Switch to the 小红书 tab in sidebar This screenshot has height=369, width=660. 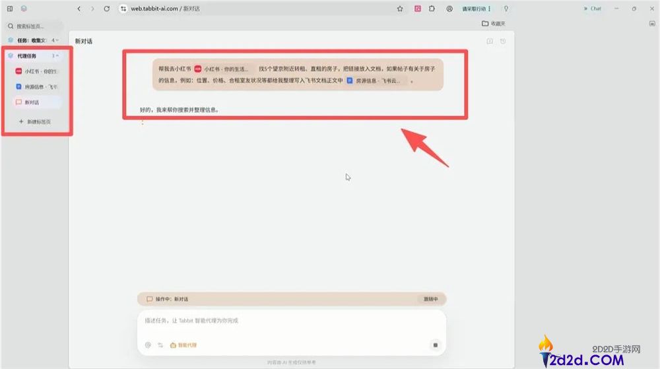(37, 71)
